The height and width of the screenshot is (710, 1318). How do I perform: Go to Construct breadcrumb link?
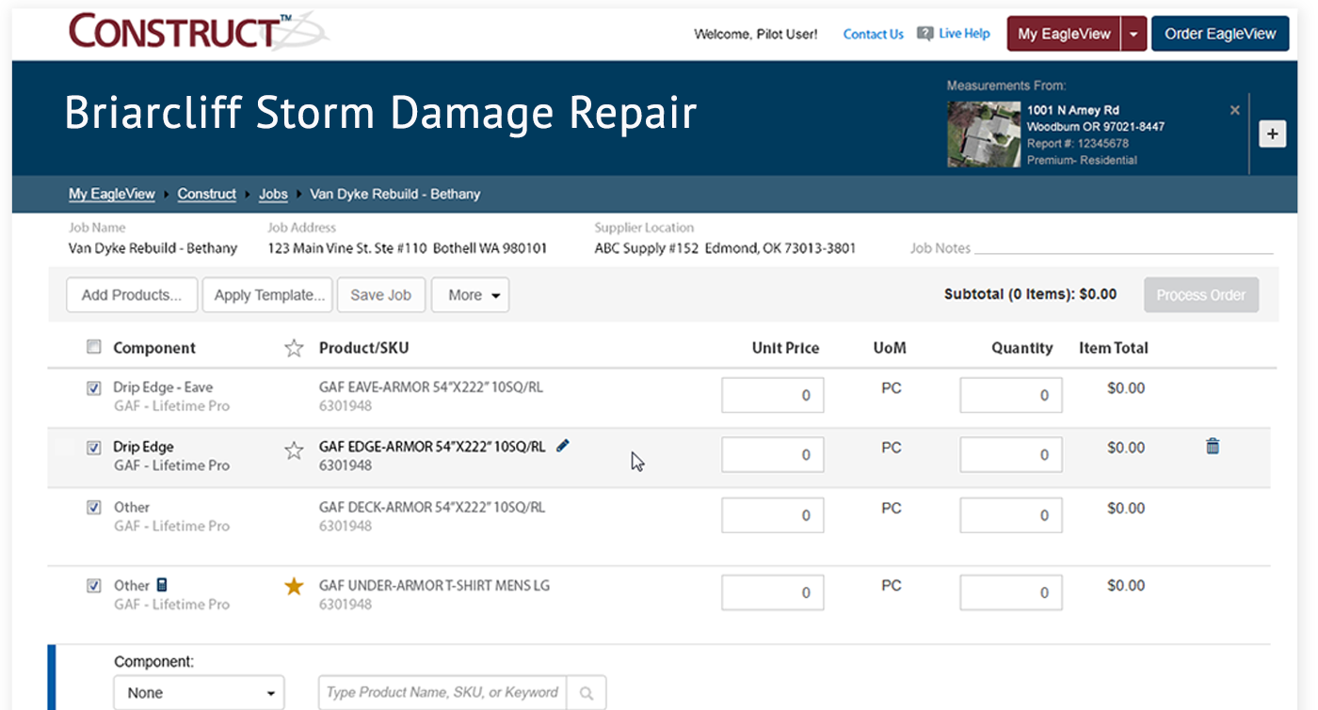pos(206,194)
